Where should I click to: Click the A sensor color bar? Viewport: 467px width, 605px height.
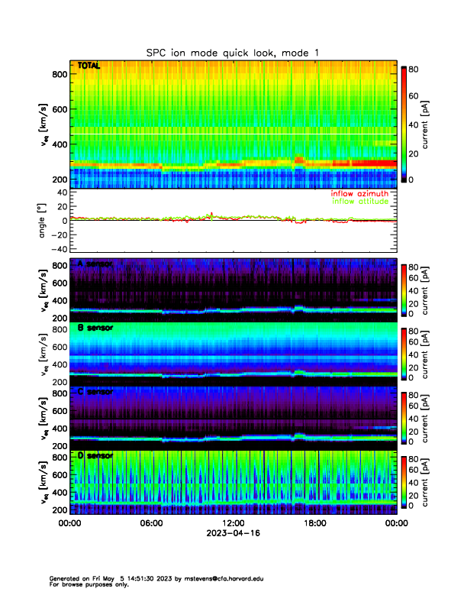pyautogui.click(x=404, y=290)
